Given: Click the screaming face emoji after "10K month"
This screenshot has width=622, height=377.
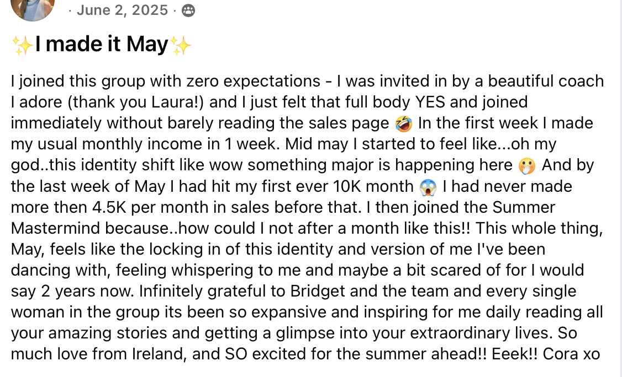Looking at the screenshot, I should pyautogui.click(x=428, y=186).
